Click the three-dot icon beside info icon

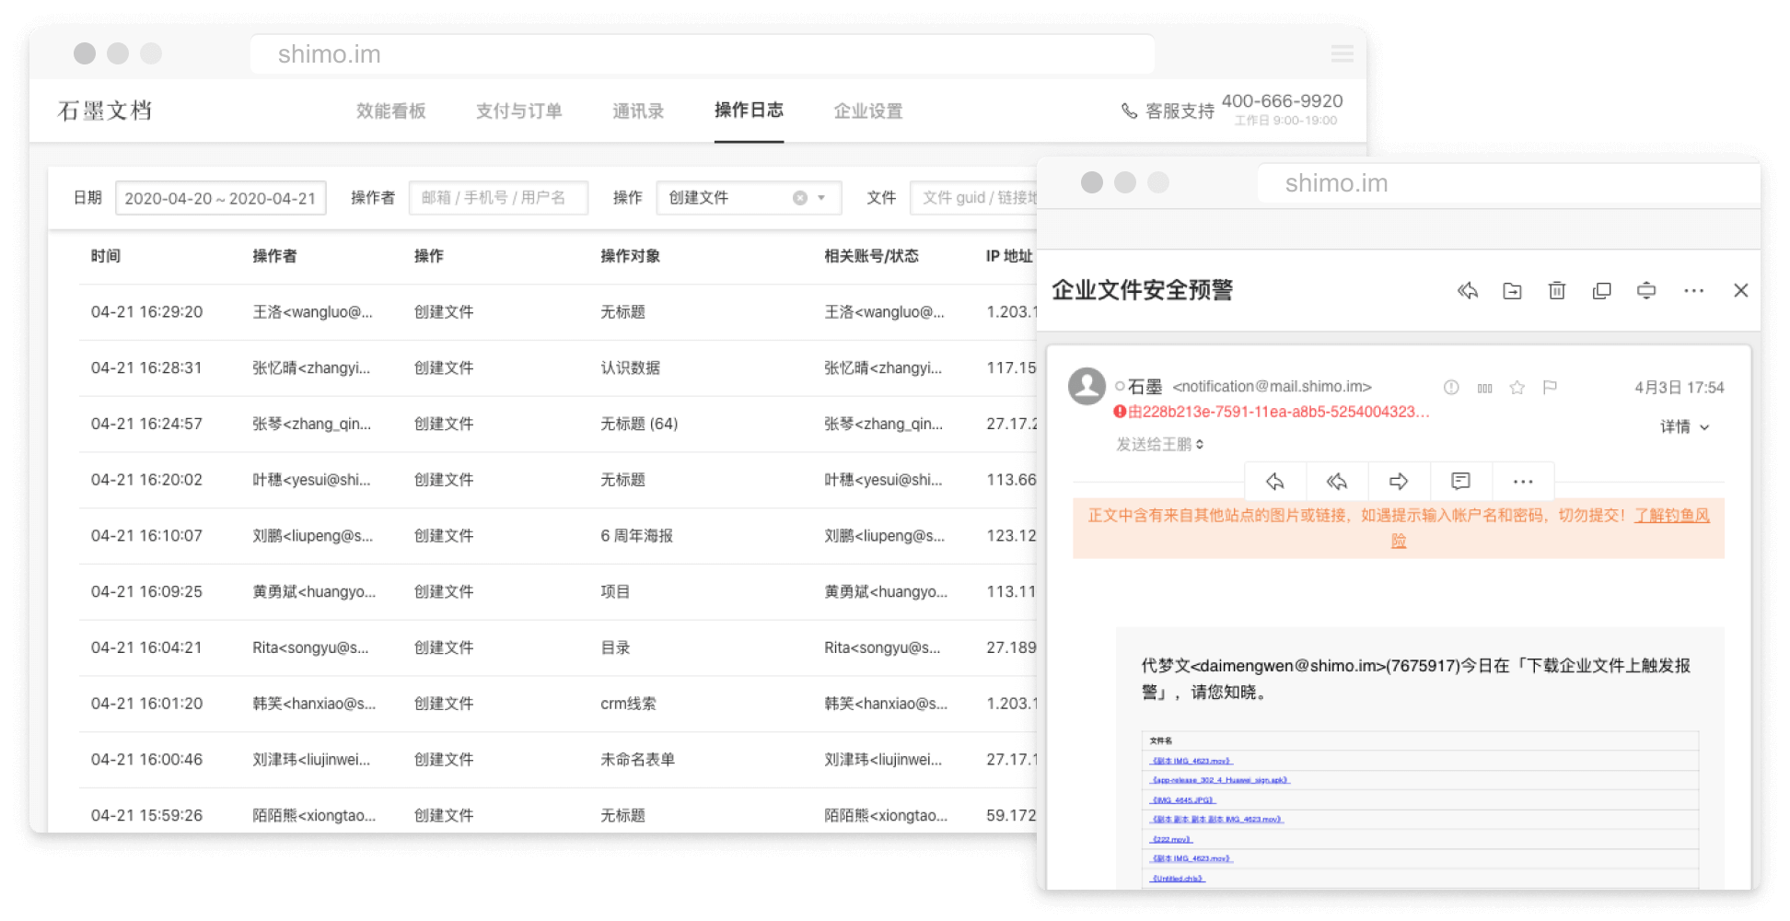[x=1484, y=389]
